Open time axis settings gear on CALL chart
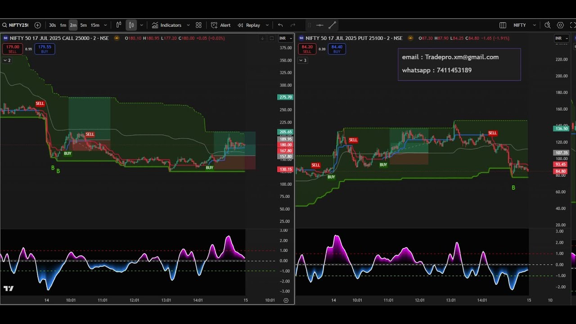Screen dimensions: 576x324 (x=286, y=300)
